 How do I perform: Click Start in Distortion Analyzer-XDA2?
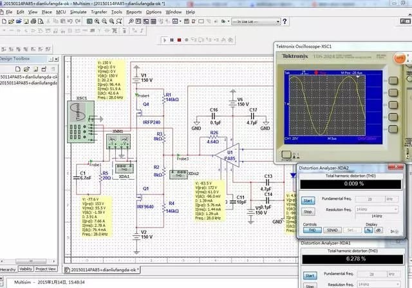308,200
